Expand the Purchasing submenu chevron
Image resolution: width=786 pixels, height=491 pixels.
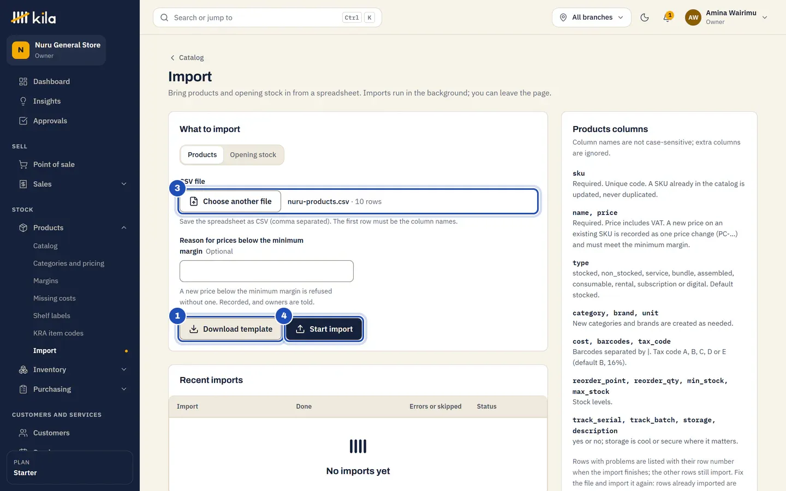124,390
